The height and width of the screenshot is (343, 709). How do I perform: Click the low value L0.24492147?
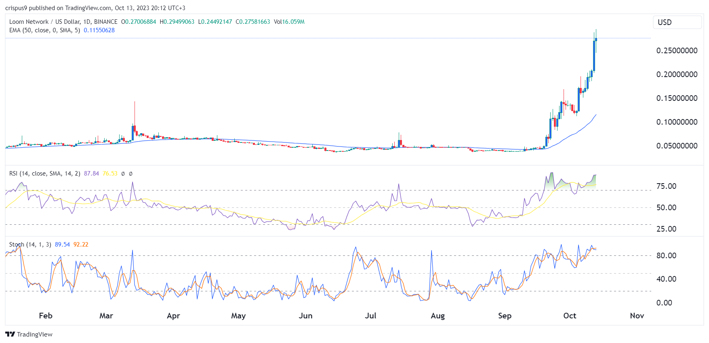point(215,22)
